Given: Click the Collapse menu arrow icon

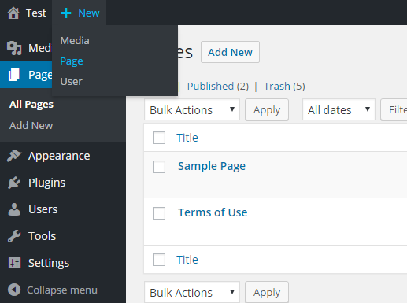Looking at the screenshot, I should [14, 290].
